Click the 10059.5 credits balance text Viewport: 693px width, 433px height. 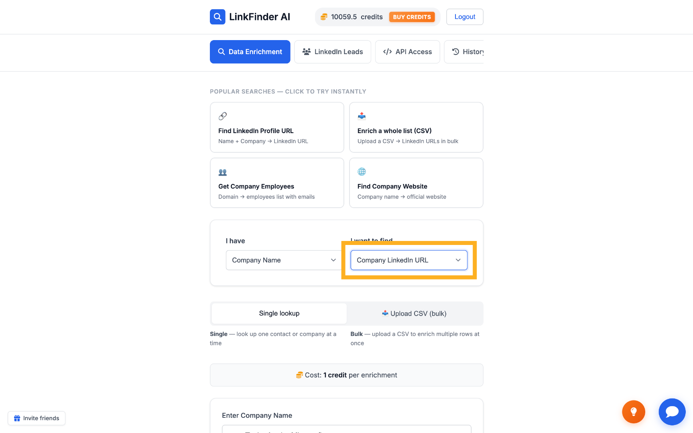coord(357,17)
